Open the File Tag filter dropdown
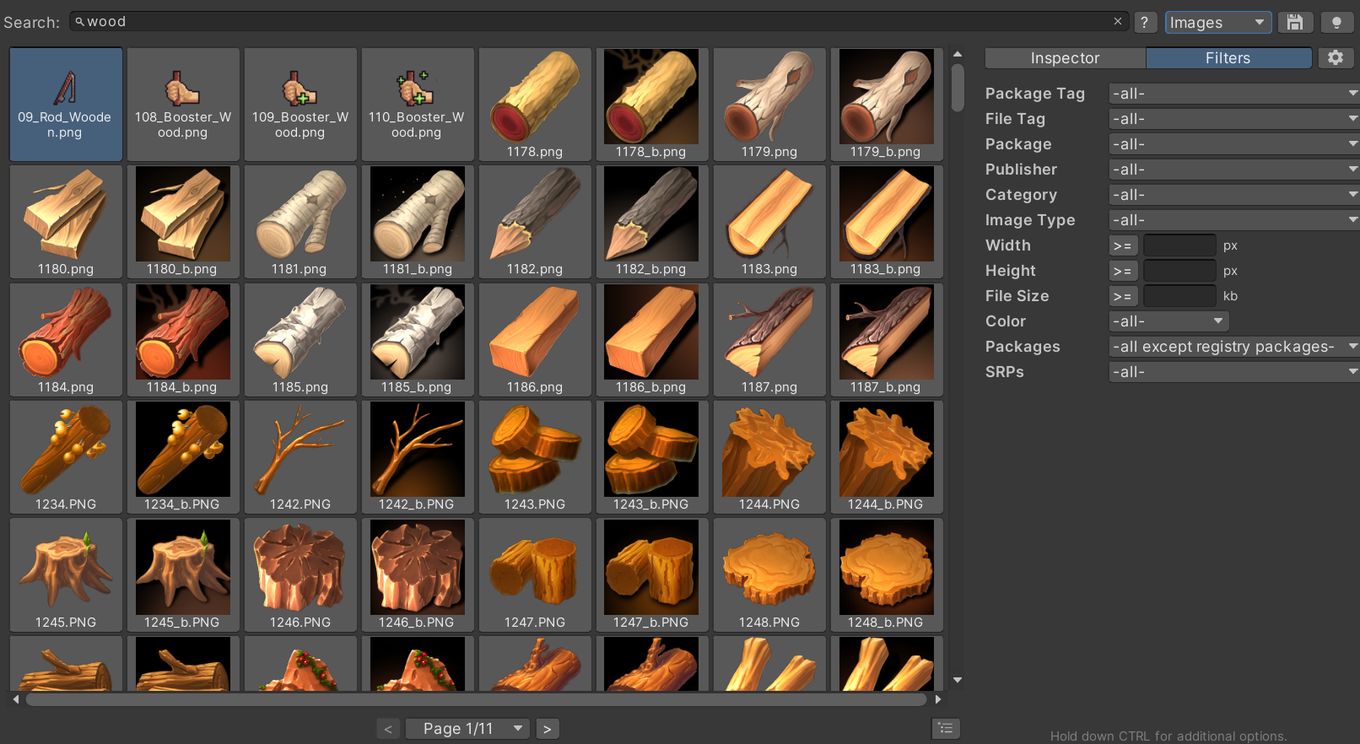The height and width of the screenshot is (744, 1360). click(x=1233, y=119)
